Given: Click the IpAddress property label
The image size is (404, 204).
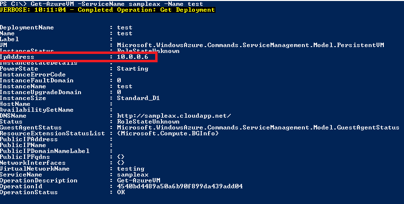Looking at the screenshot, I should tap(17, 57).
